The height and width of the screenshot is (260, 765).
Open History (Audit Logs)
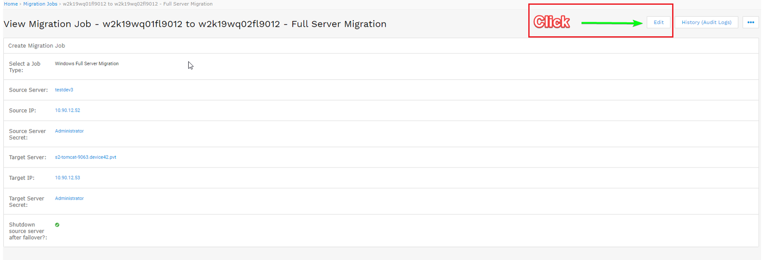[706, 22]
